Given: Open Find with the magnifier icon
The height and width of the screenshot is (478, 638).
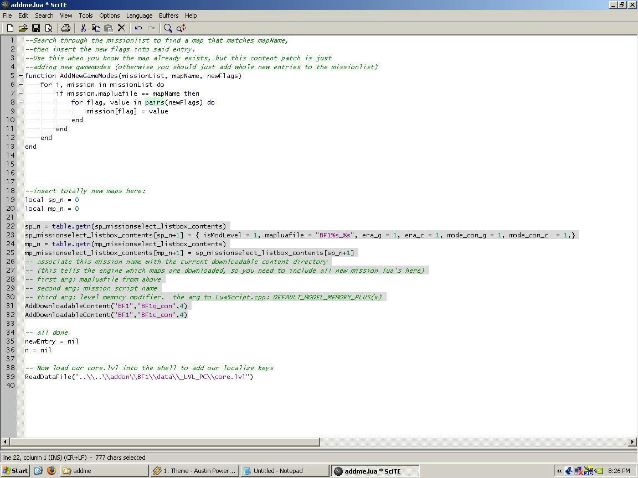Looking at the screenshot, I should [168, 28].
